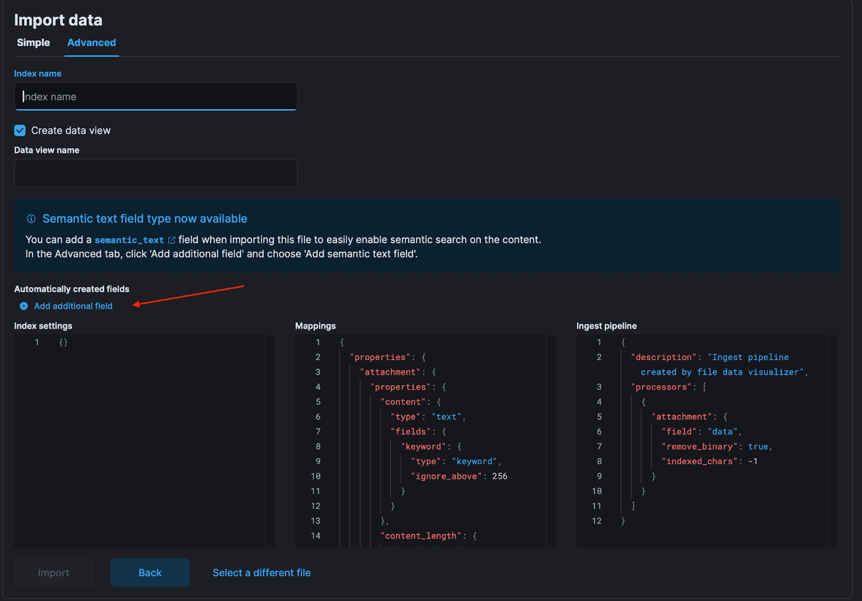The width and height of the screenshot is (862, 601).
Task: Open the semantic_text documentation link
Action: [129, 240]
